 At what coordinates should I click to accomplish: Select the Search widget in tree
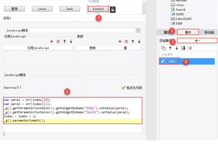point(178,10)
